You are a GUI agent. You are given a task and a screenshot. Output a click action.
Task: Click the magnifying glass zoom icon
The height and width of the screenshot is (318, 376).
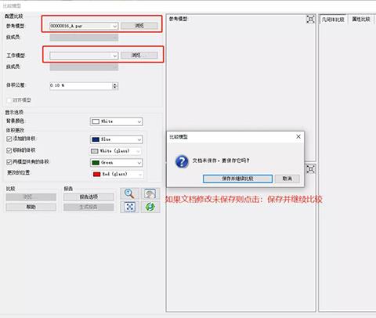tap(129, 193)
